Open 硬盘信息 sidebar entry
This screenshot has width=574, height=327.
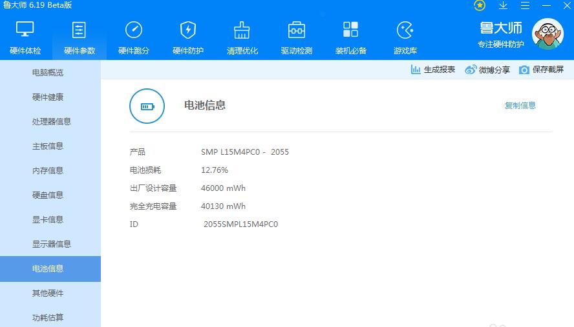click(x=48, y=195)
